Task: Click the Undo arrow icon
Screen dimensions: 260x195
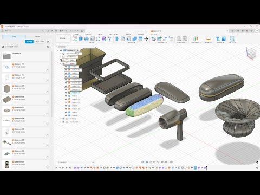Action: click(71, 31)
